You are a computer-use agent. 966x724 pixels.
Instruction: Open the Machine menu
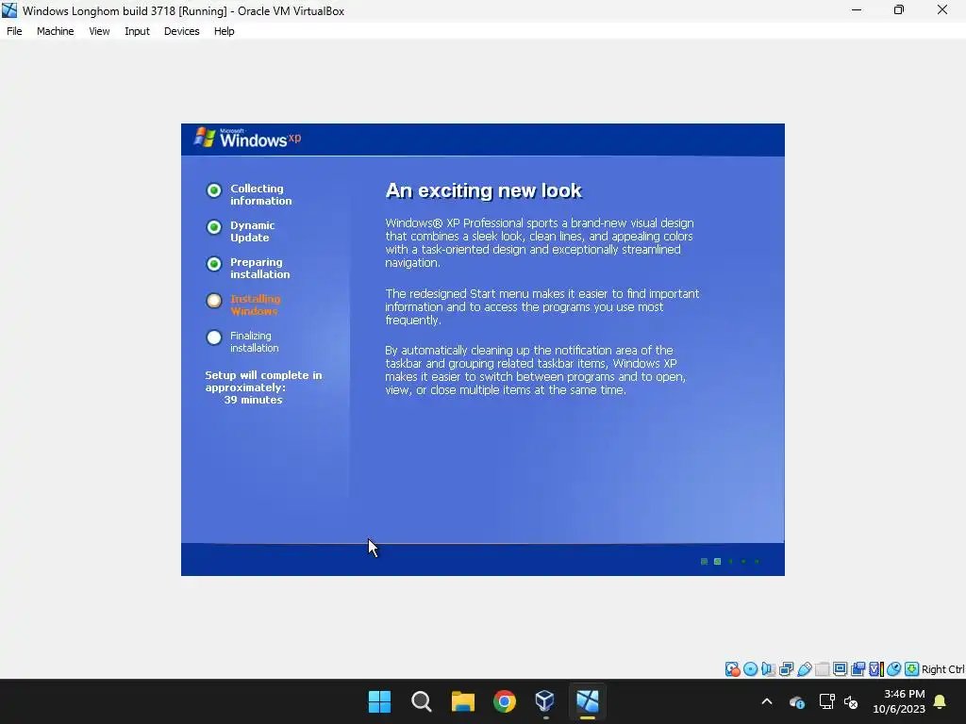55,31
